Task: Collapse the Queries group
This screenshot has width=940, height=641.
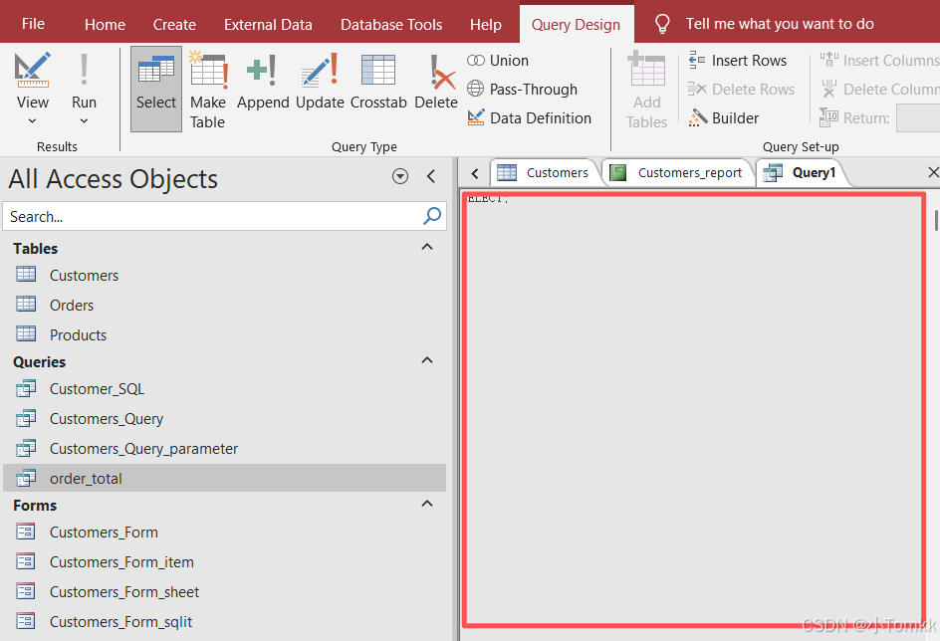Action: click(x=427, y=360)
